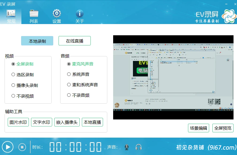Click the headphones system sound icon
The width and height of the screenshot is (237, 155).
(x=139, y=147)
